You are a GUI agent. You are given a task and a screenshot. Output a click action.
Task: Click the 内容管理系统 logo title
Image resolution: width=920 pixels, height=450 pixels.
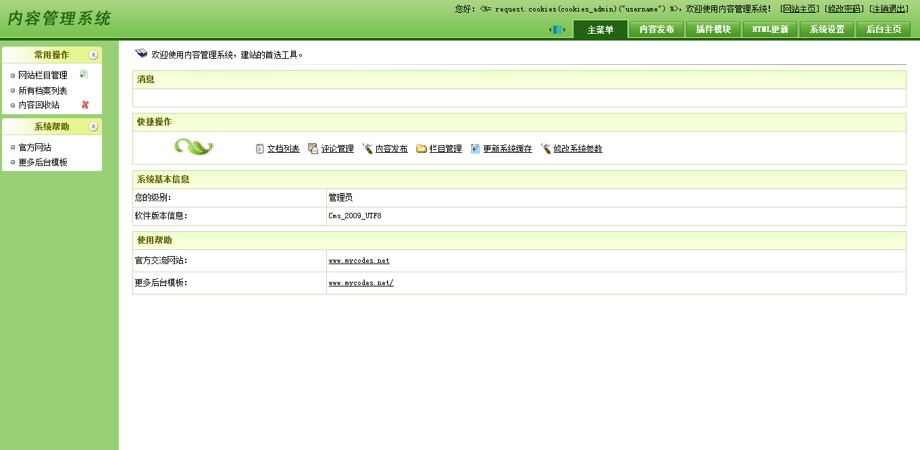[59, 18]
